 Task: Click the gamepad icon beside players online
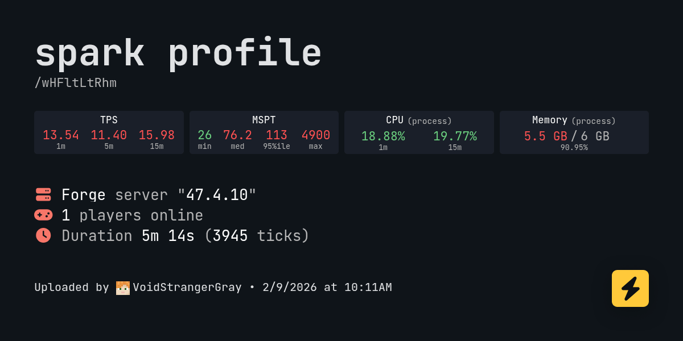click(43, 215)
